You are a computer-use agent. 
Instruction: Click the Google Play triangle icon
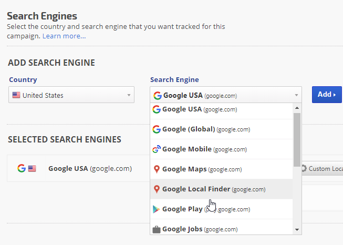pyautogui.click(x=156, y=209)
